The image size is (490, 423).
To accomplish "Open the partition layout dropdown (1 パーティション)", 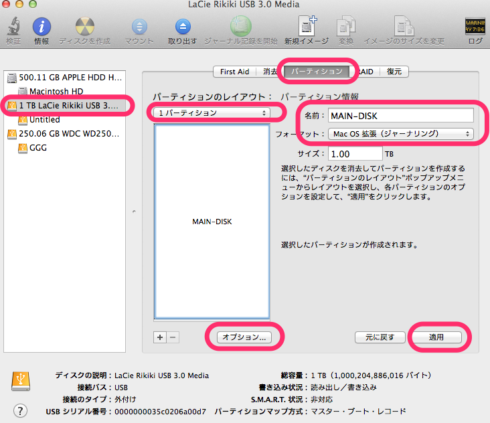I will click(x=212, y=113).
